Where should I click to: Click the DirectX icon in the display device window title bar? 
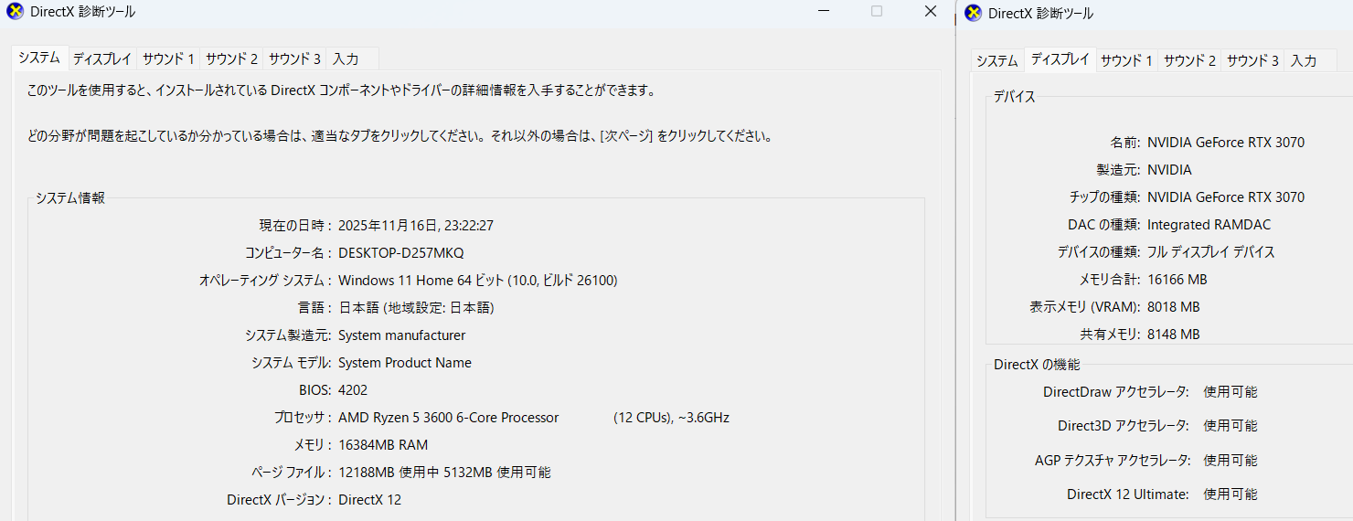coord(974,13)
